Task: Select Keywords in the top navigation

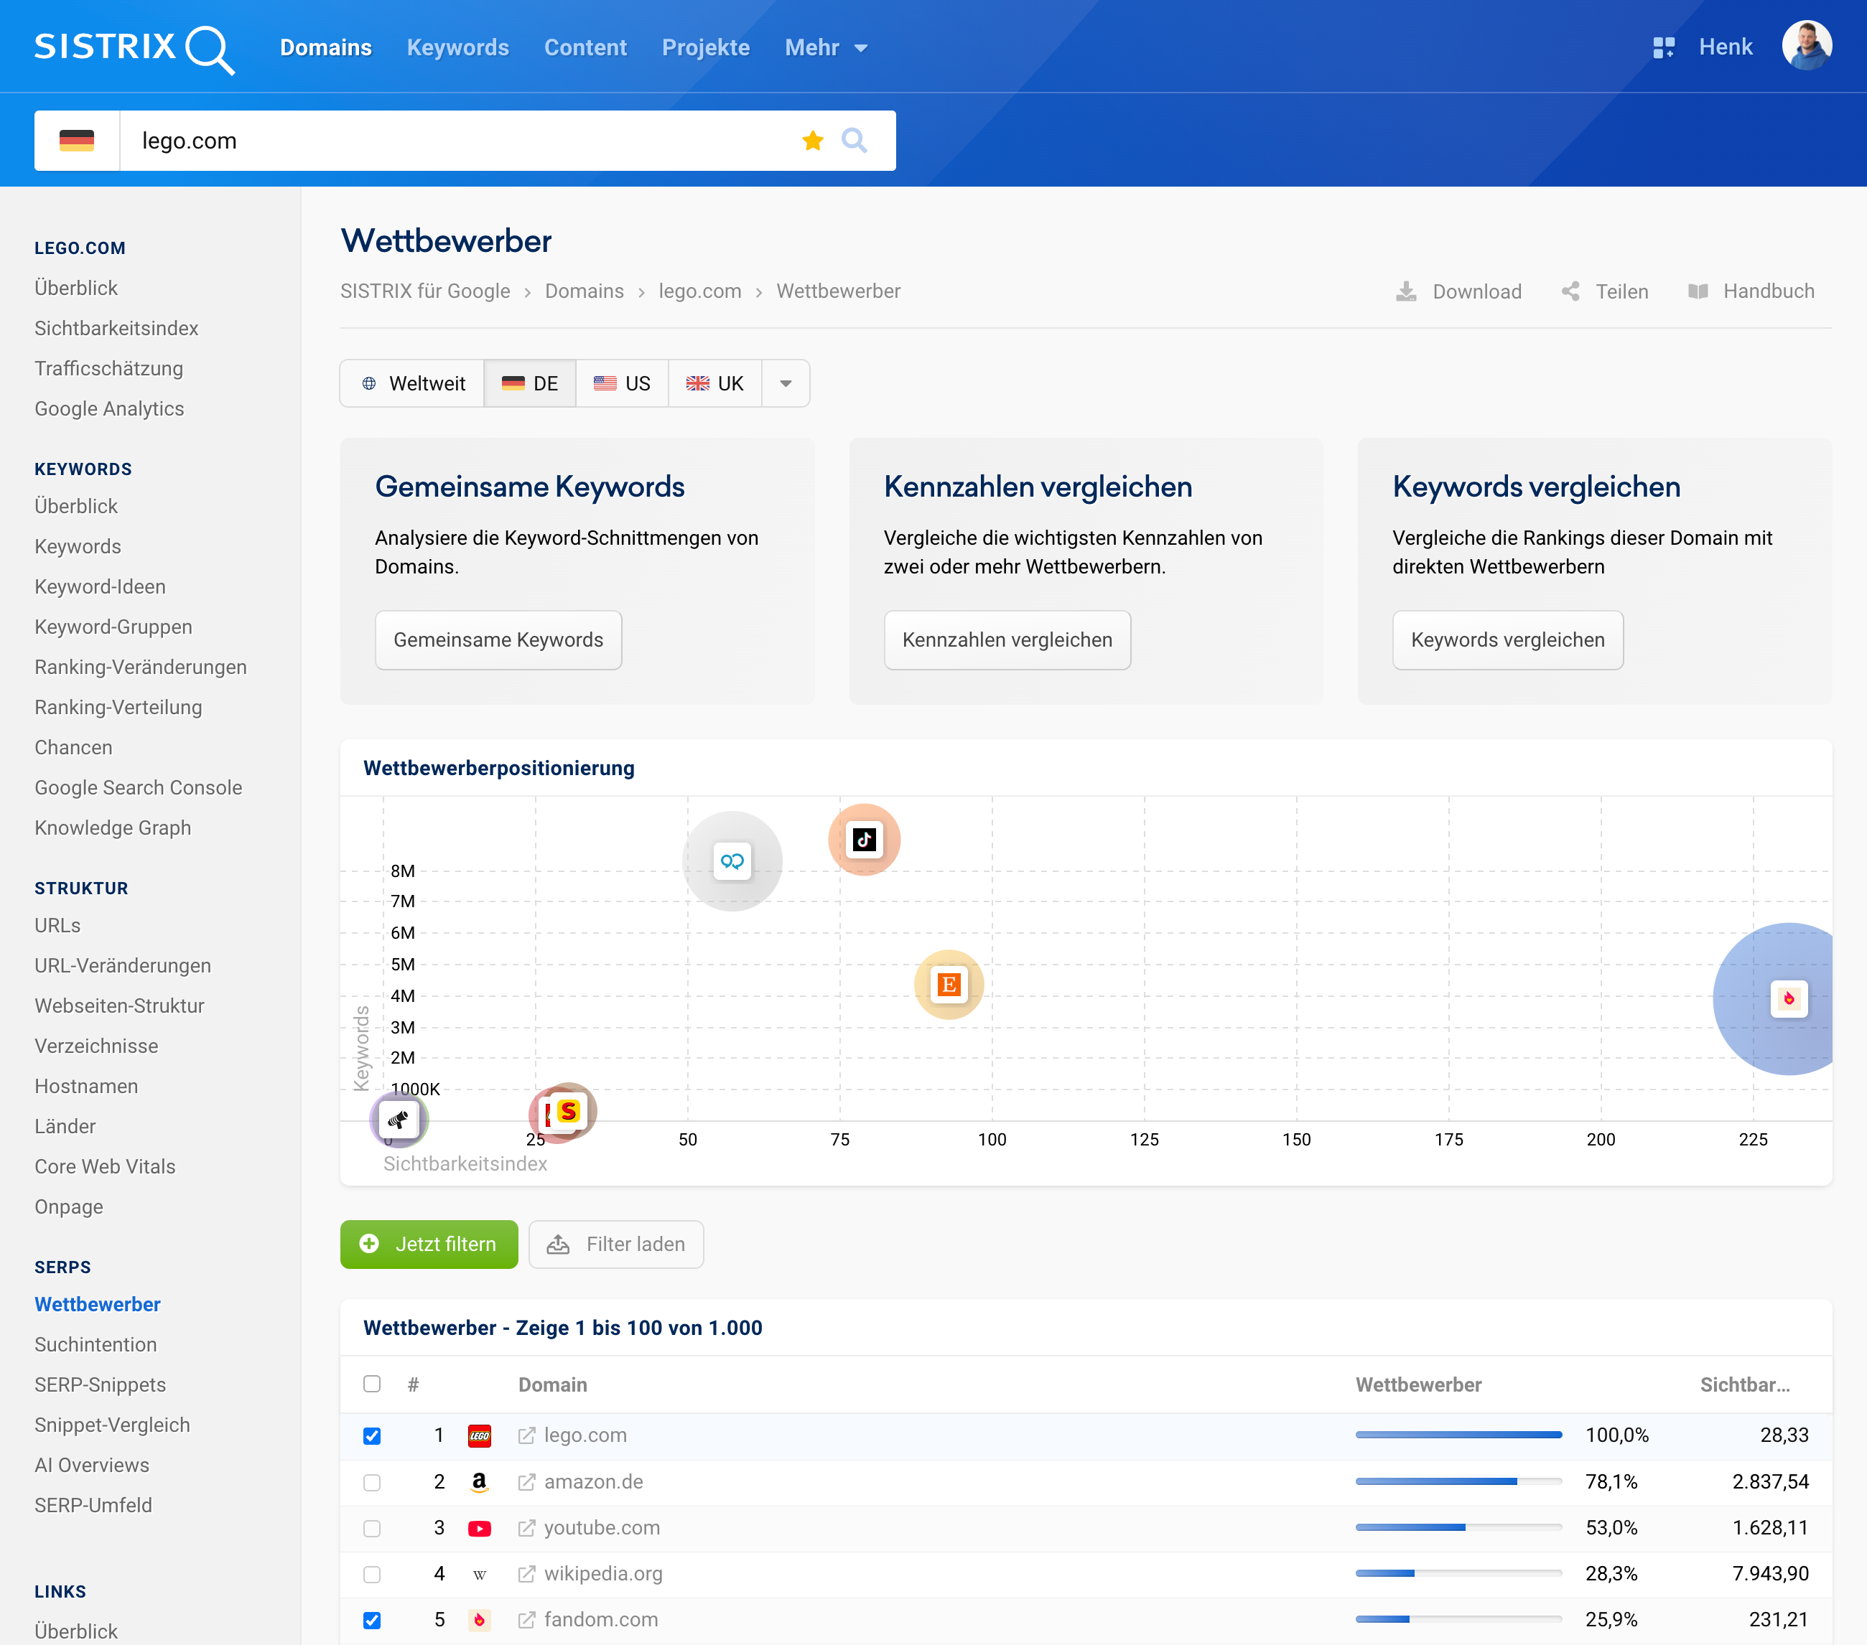Action: [x=457, y=47]
